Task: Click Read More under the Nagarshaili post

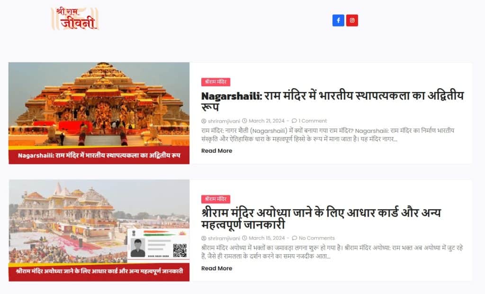Action: tap(216, 151)
